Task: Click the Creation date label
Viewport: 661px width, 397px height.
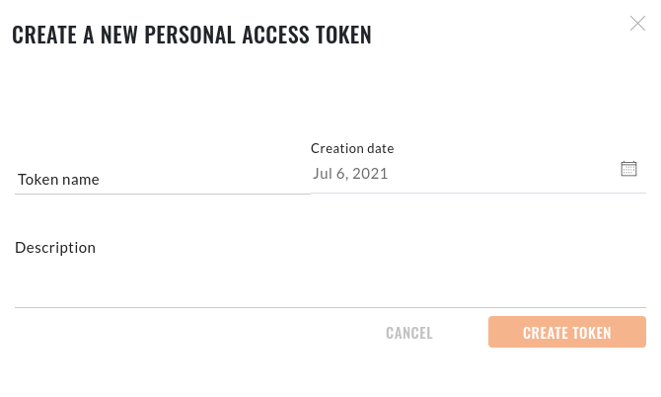Action: 352,148
